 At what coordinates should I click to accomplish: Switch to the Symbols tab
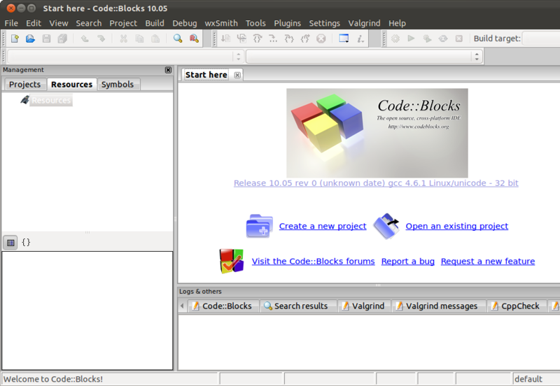pos(118,85)
